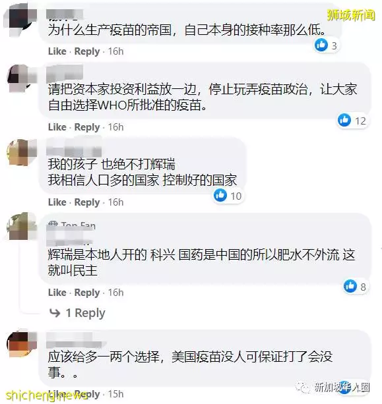Like the comment 我的孩子也绝不打辉瑞
This screenshot has height=404, width=382.
(x=57, y=202)
